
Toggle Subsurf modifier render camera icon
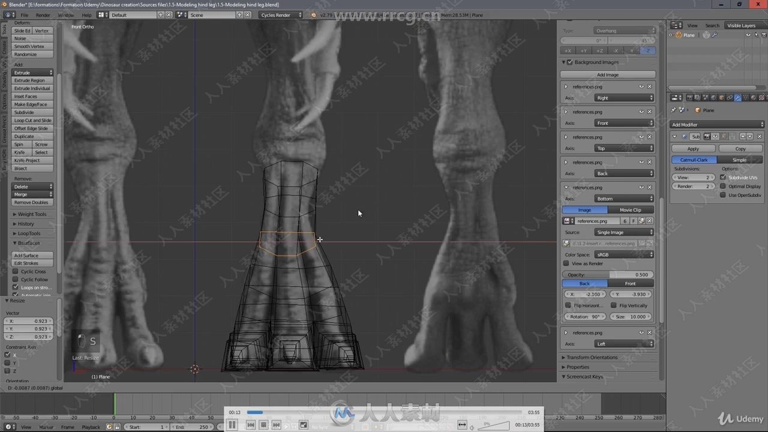click(707, 137)
